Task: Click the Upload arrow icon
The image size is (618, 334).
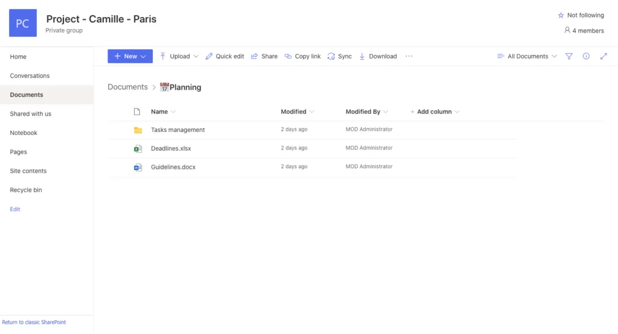Action: click(163, 56)
